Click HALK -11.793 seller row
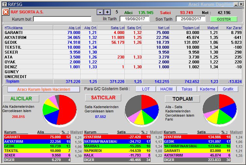246x165 pixels. pyautogui.click(x=117, y=155)
